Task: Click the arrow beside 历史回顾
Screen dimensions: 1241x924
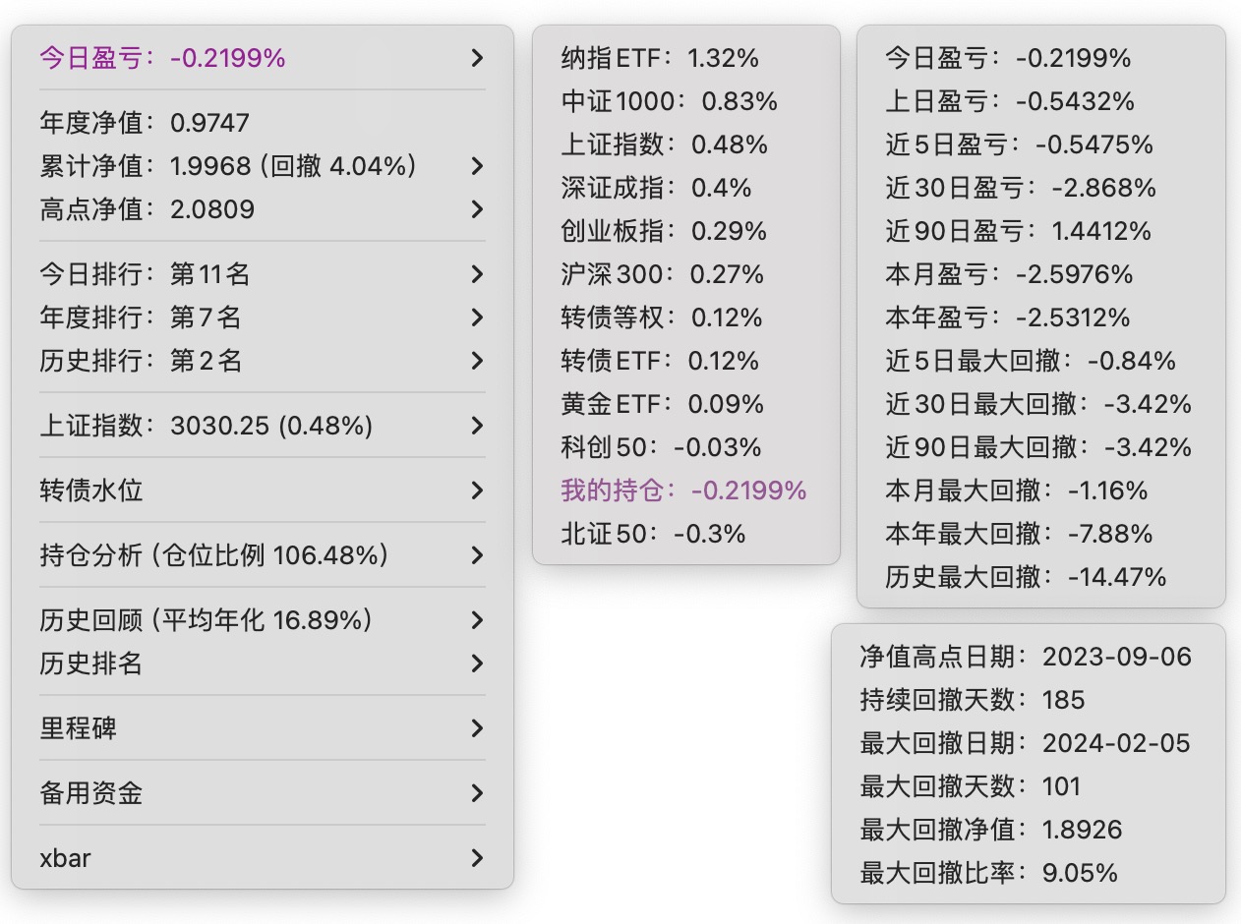Action: coord(477,620)
